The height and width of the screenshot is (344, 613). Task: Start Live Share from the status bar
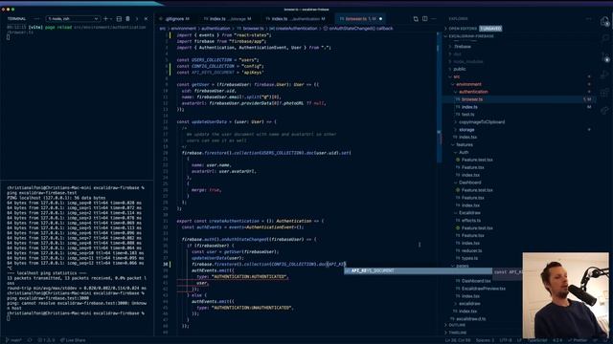73,340
